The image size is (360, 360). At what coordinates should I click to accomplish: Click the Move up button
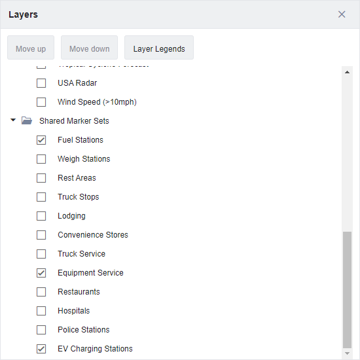(x=31, y=48)
